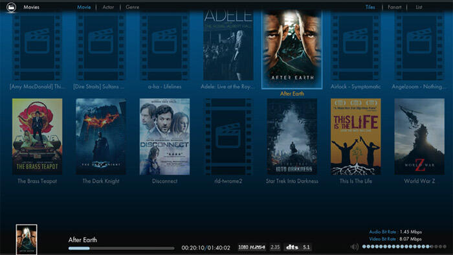Image resolution: width=453 pixels, height=255 pixels.
Task: Open the a-ha - Lifelines placeholder tile
Action: [x=164, y=46]
